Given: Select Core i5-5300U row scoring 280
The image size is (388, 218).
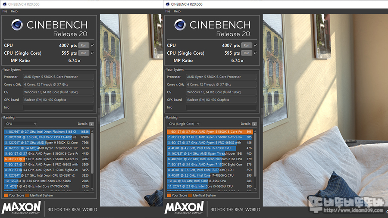Looking at the screenshot, I should [x=210, y=187].
